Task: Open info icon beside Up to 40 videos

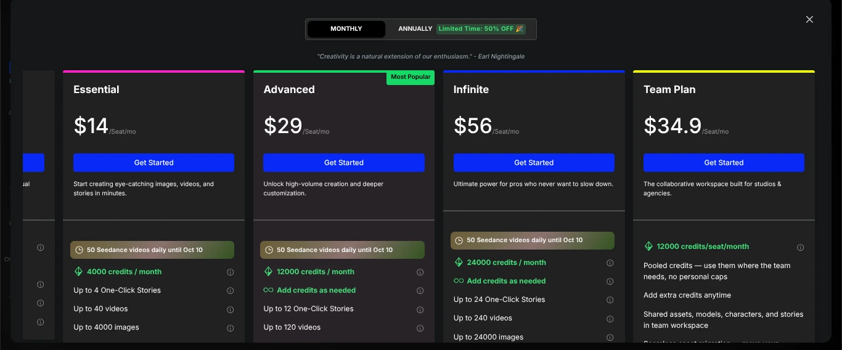Action: pos(231,309)
